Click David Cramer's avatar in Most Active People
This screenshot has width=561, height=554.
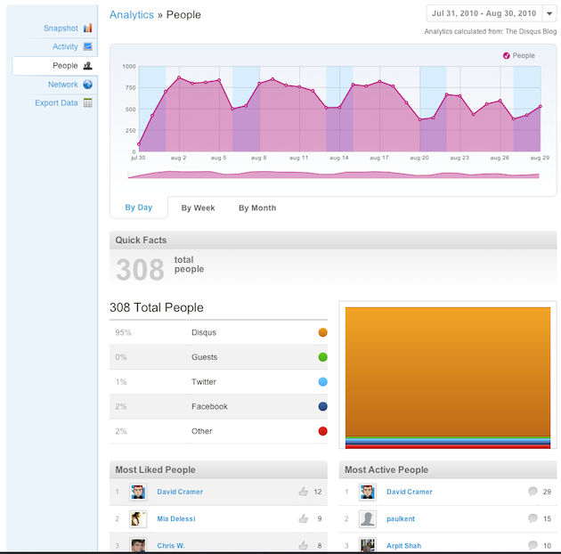(x=368, y=492)
